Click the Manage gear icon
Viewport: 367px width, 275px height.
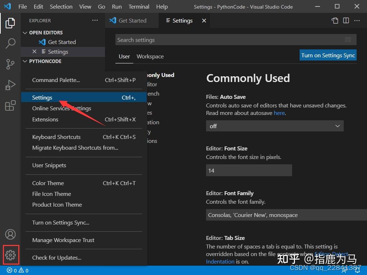point(10,255)
